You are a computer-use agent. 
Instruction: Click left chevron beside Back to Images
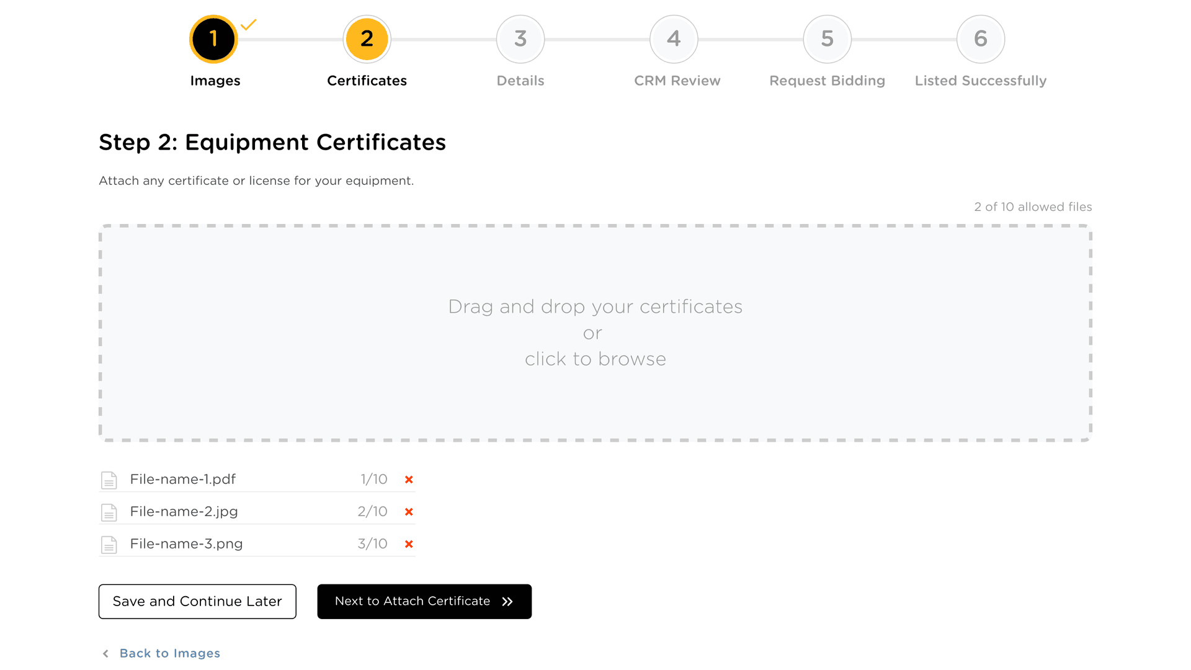click(106, 653)
